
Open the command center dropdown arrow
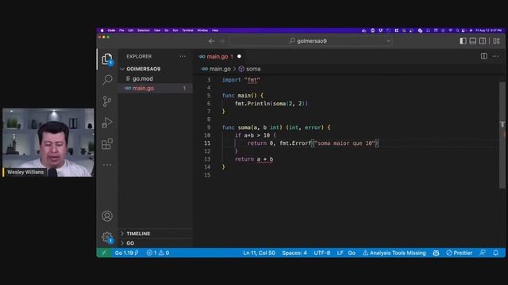(388, 41)
